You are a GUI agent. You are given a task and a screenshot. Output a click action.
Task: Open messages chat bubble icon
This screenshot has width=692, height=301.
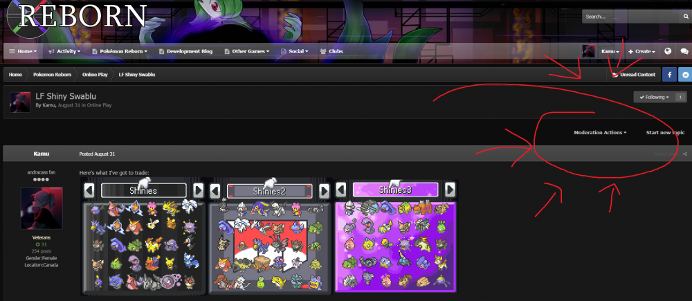(684, 51)
